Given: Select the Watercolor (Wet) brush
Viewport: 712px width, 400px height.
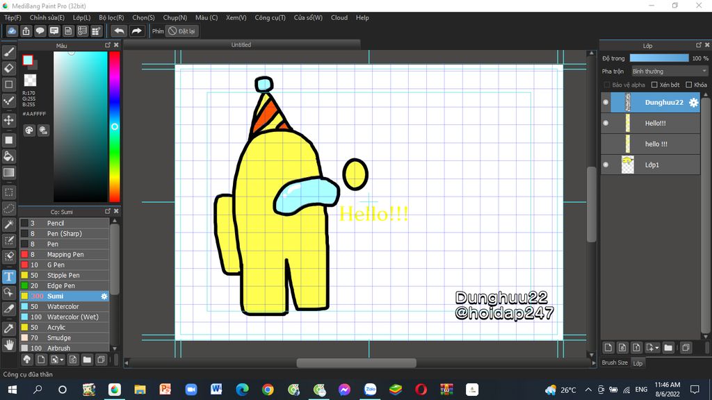Looking at the screenshot, I should coord(64,317).
